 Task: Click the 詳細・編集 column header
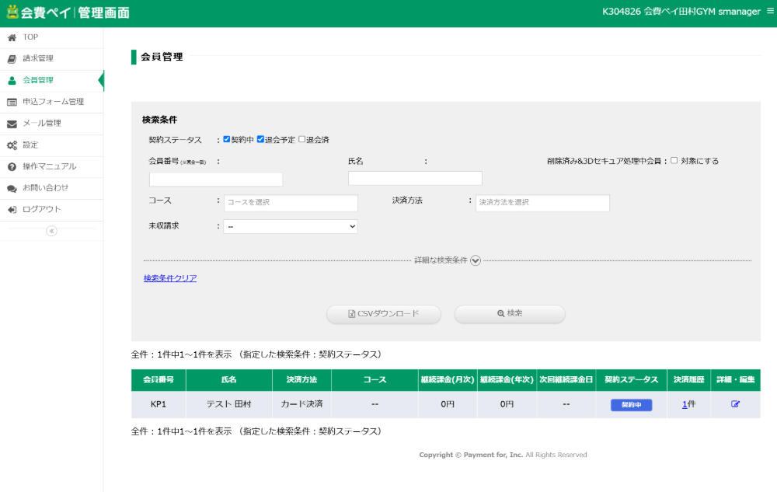(736, 380)
